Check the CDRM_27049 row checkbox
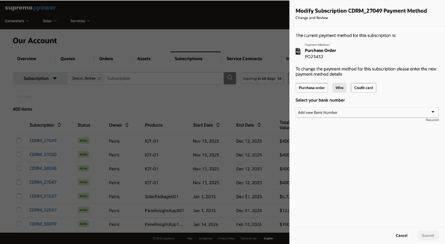Image resolution: width=445 pixels, height=244 pixels. (x=19, y=141)
